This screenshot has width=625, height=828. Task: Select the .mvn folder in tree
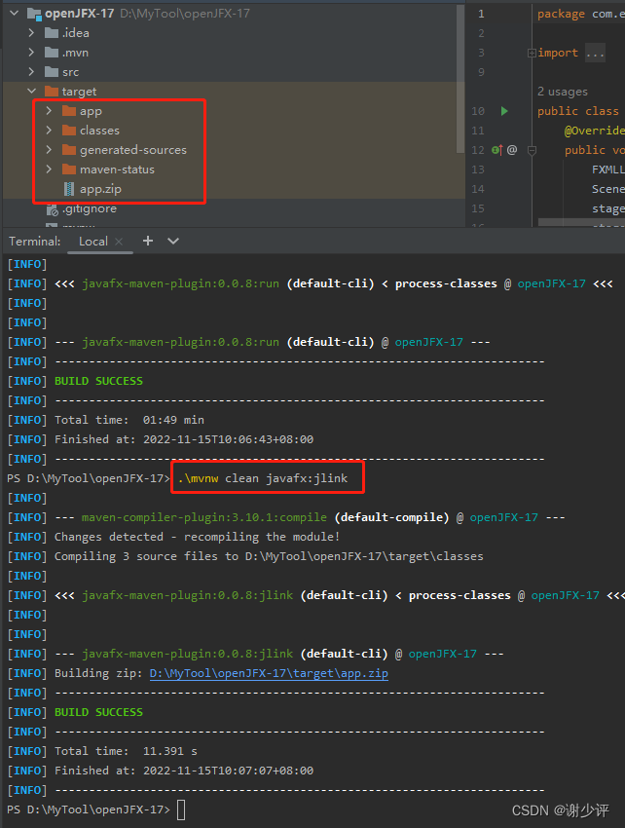point(76,53)
